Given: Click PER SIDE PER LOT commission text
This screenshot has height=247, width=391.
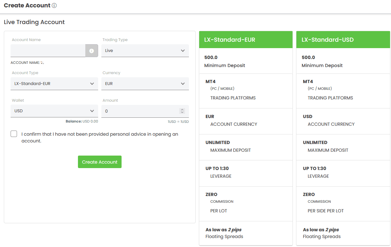Looking at the screenshot, I should click(326, 211).
